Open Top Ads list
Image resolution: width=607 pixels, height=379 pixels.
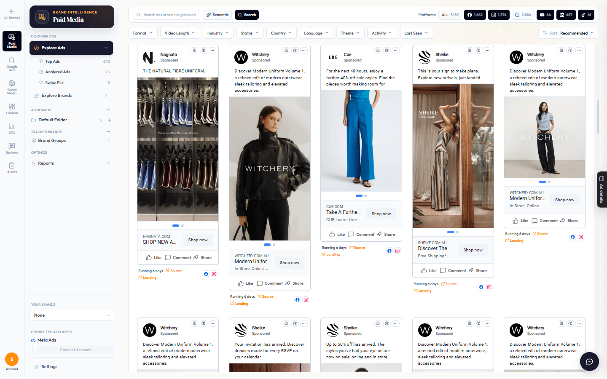[74, 61]
